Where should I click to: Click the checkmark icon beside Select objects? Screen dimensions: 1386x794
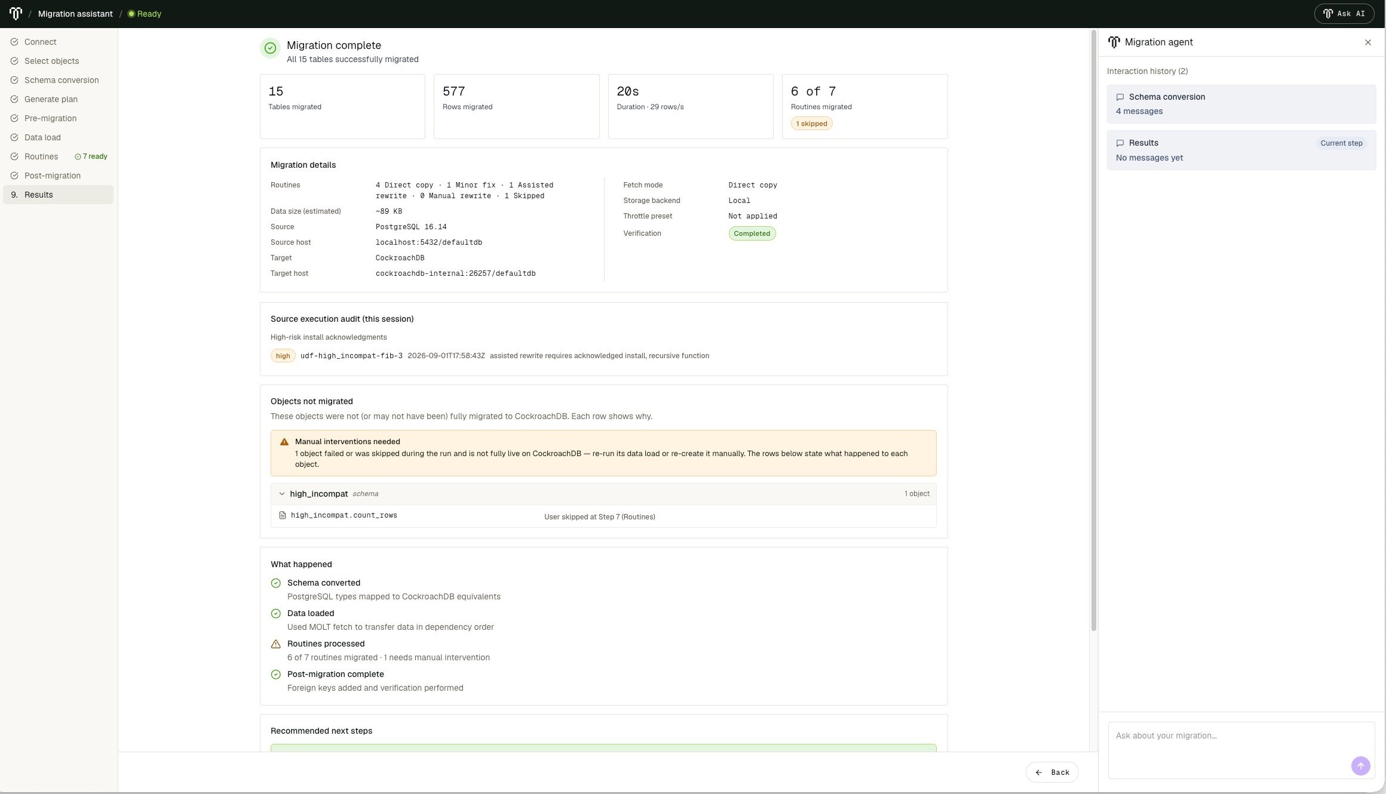point(14,61)
